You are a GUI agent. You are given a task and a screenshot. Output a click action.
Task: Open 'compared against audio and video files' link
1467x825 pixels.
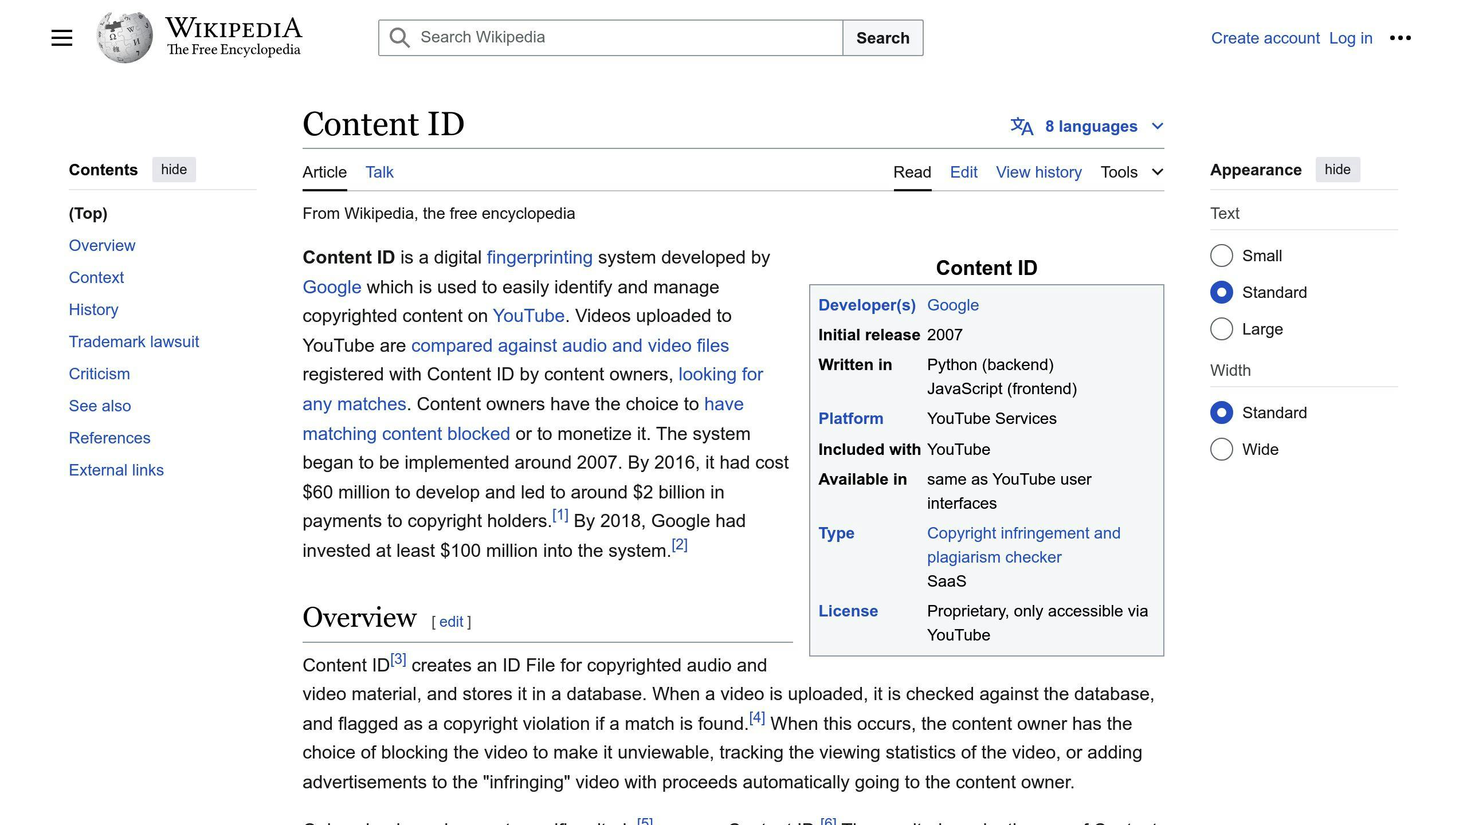tap(570, 345)
